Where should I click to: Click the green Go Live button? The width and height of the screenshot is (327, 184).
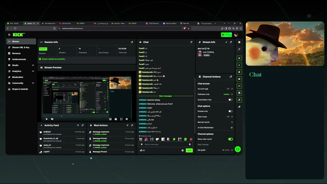(x=226, y=35)
